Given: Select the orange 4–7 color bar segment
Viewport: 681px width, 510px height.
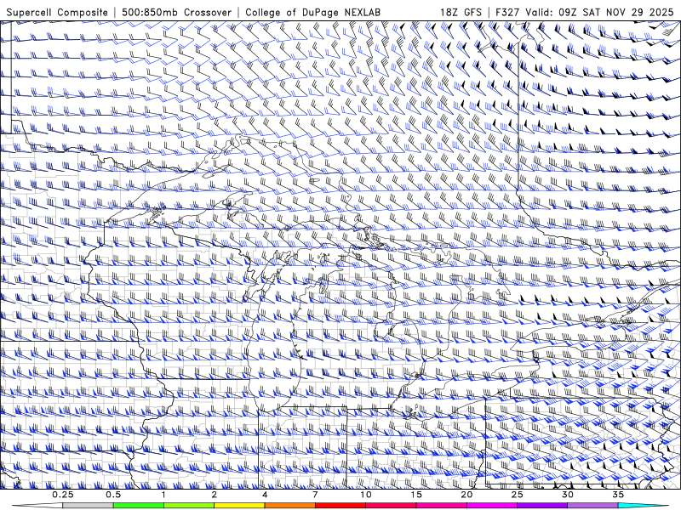Looking at the screenshot, I should 289,506.
